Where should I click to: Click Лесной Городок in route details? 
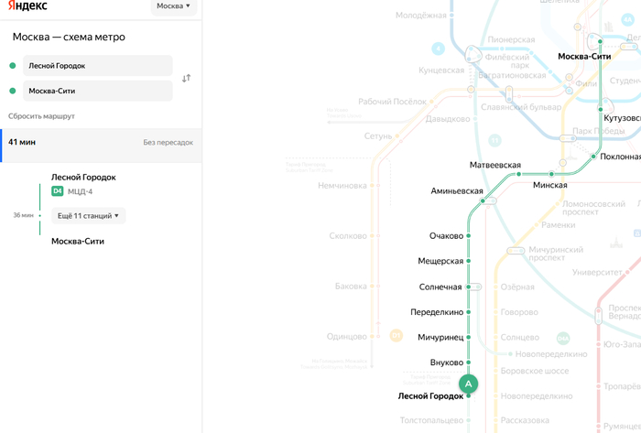tap(83, 178)
